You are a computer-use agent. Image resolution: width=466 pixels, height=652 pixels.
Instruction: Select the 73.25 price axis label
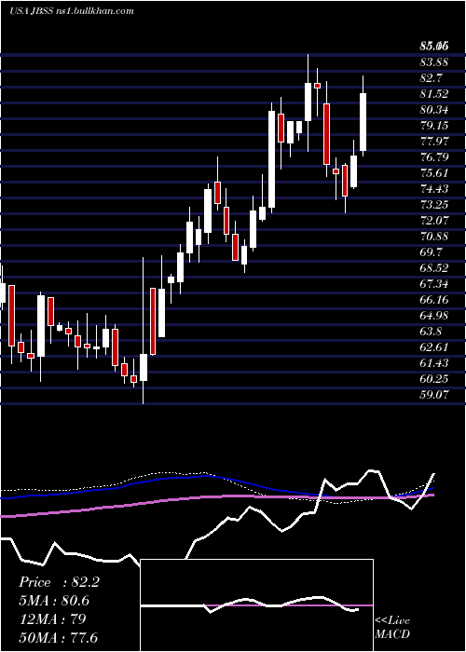434,205
